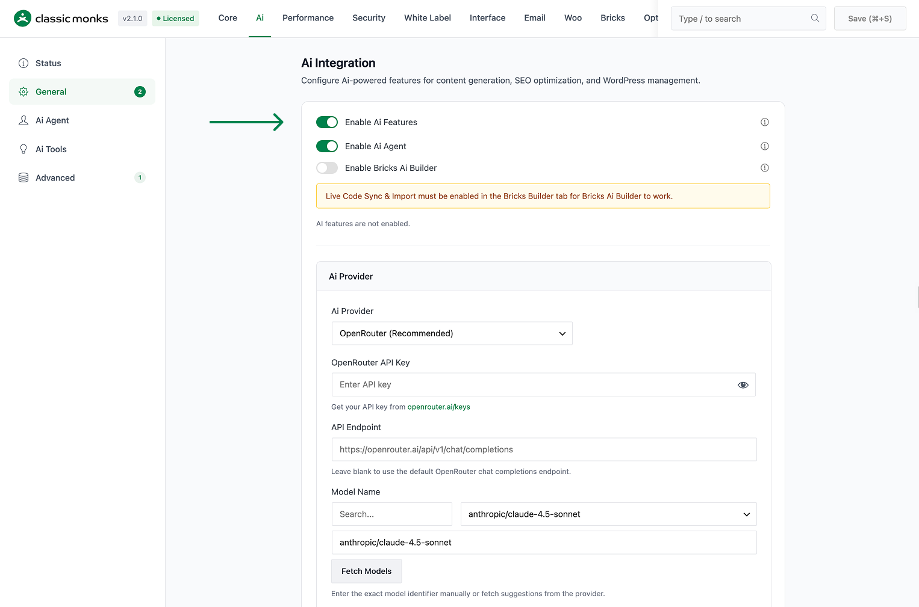Screen dimensions: 919x607
Task: Click the 'AI features are not enabled.' text
Action: pos(363,224)
